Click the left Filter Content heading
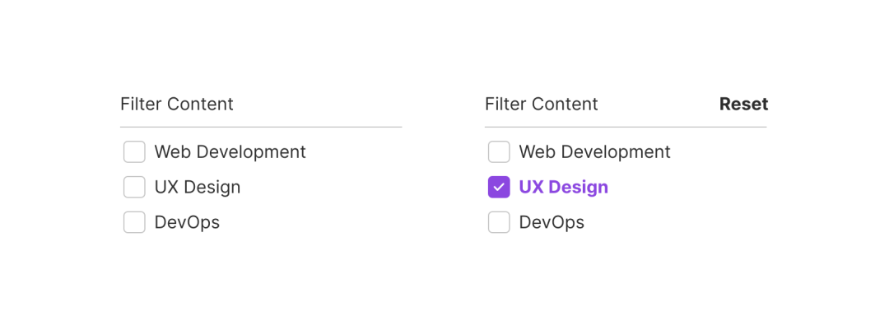889x330 pixels. coord(177,105)
